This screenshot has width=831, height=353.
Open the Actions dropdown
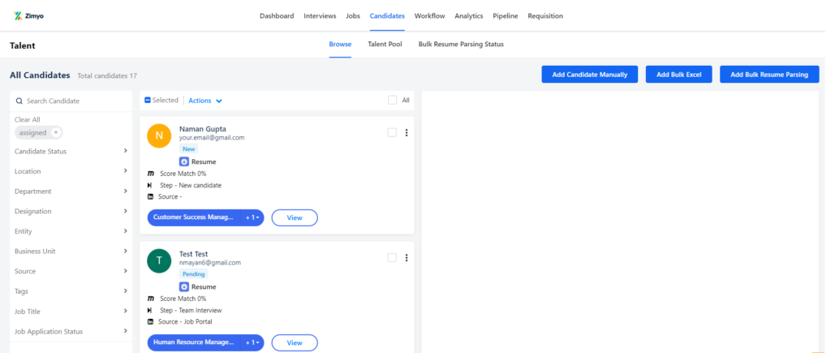[x=205, y=101]
